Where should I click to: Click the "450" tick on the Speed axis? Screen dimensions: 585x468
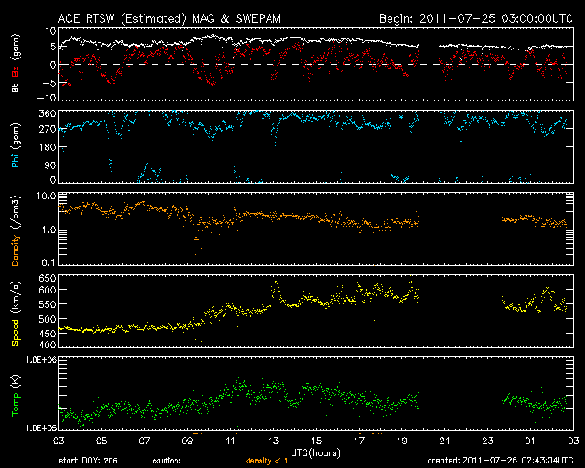(x=48, y=334)
